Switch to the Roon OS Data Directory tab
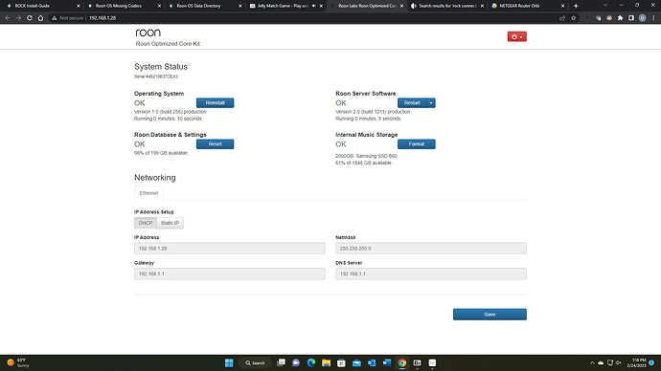 click(x=204, y=6)
